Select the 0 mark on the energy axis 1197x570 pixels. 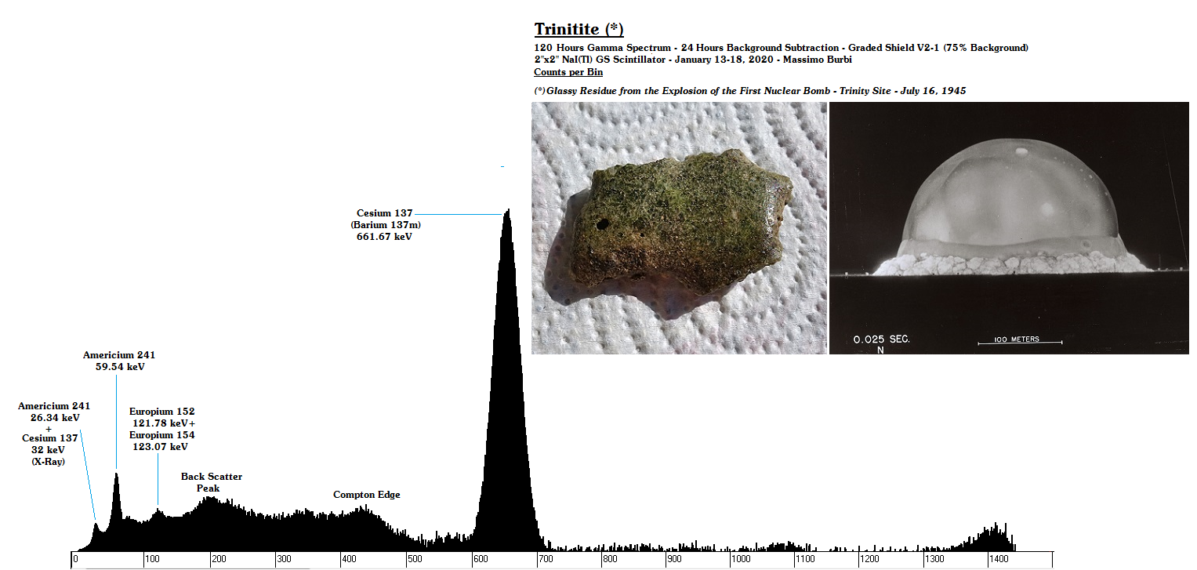(x=75, y=560)
